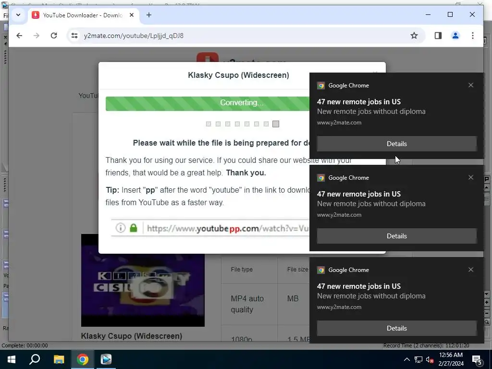Image resolution: width=492 pixels, height=369 pixels.
Task: Click 'Please wait while the file is being prepared' text
Action: point(221,143)
